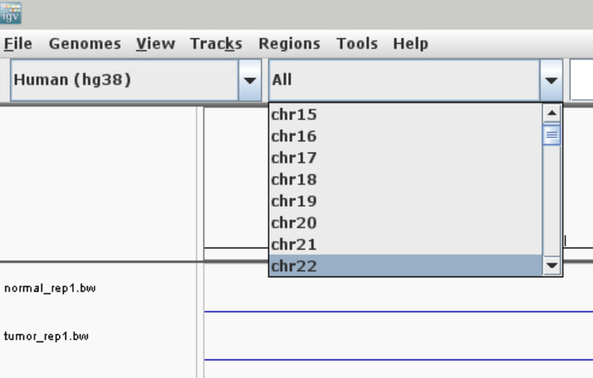This screenshot has height=378, width=593.
Task: Select chr22 highlighted list entry
Action: [x=293, y=266]
